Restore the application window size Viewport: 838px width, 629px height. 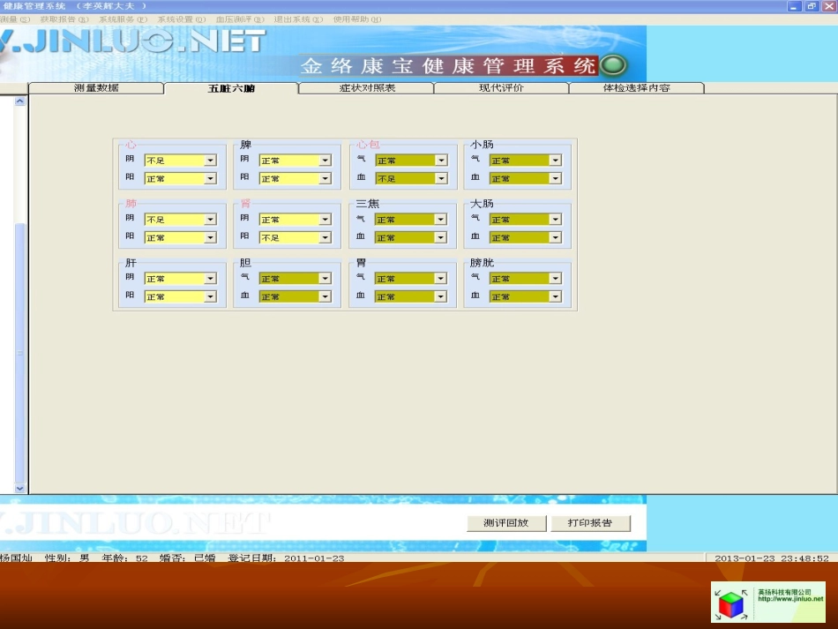point(812,6)
